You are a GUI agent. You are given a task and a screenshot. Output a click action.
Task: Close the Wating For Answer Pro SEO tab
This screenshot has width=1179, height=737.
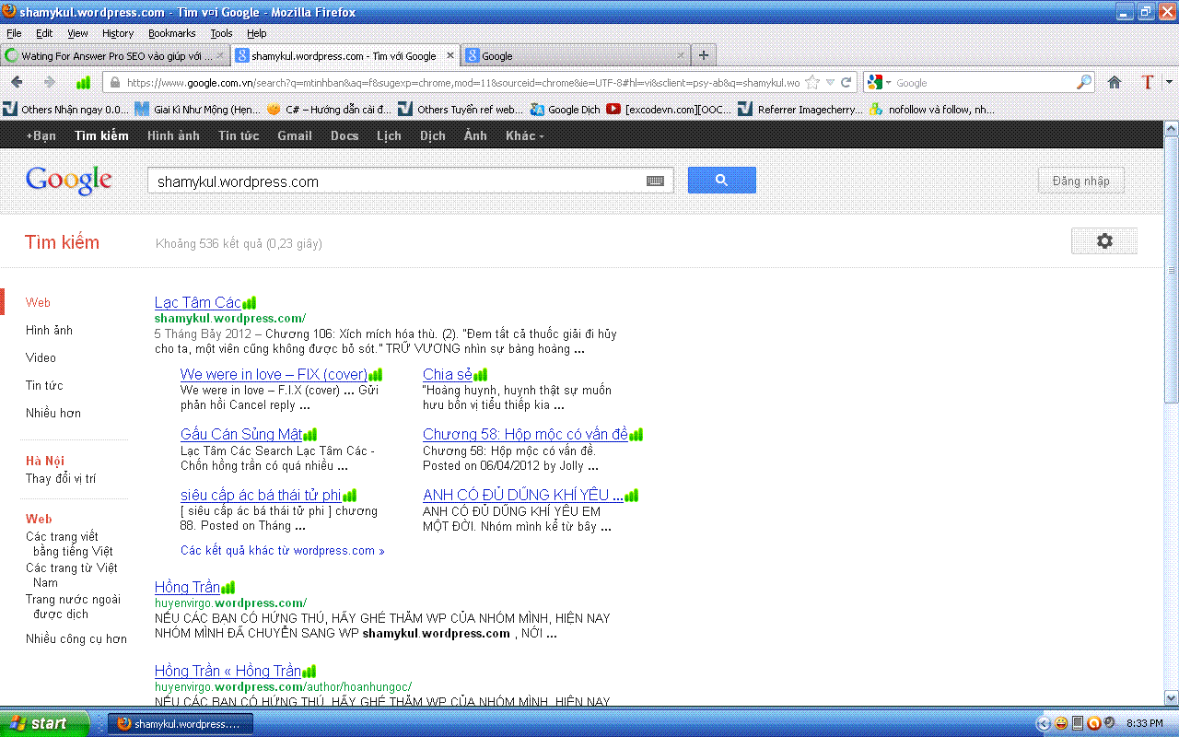coord(220,55)
